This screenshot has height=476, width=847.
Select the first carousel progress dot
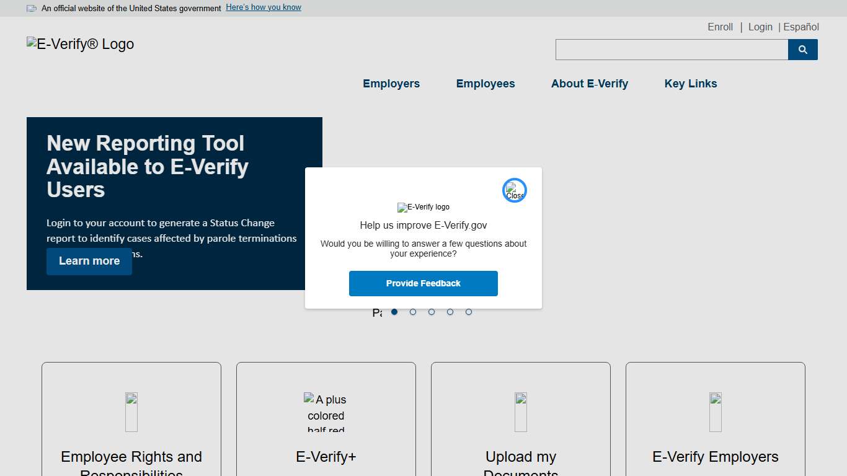pos(394,312)
